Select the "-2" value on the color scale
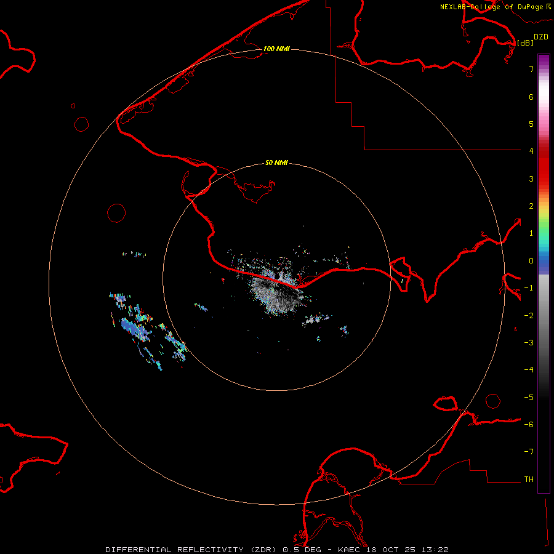 [529, 316]
